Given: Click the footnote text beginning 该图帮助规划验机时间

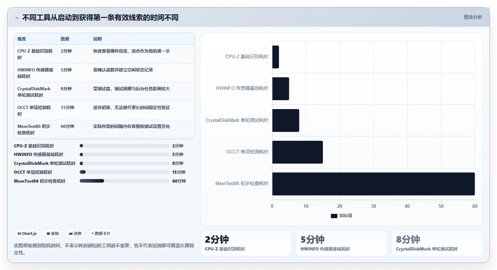Looking at the screenshot, I should click(104, 249).
